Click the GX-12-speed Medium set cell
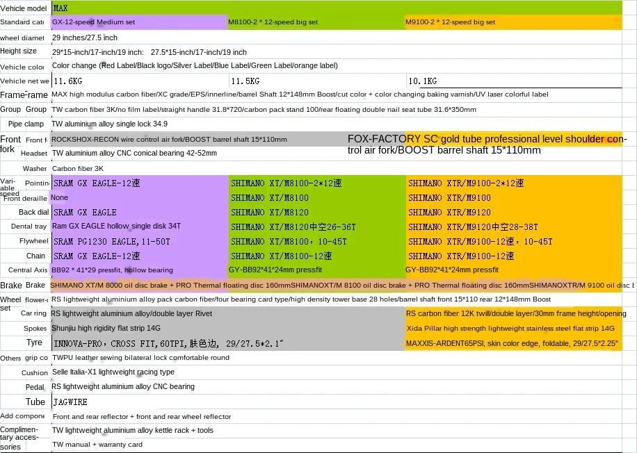This screenshot has height=453, width=637. (x=139, y=22)
